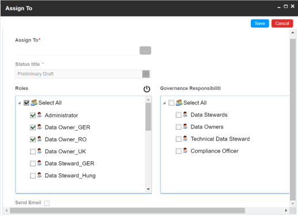Click the Data Owner_GER user icon
The height and width of the screenshot is (216, 298).
[x=39, y=127]
